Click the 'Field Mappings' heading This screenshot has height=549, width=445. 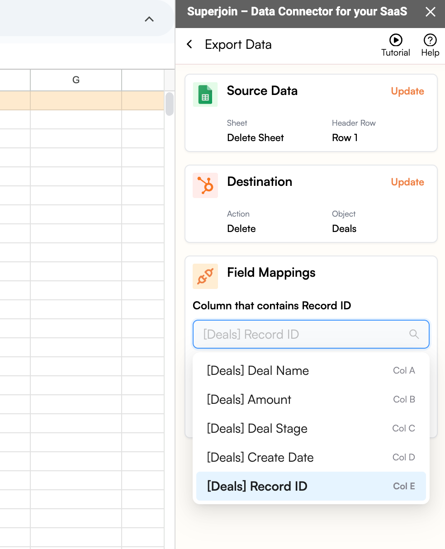[271, 272]
